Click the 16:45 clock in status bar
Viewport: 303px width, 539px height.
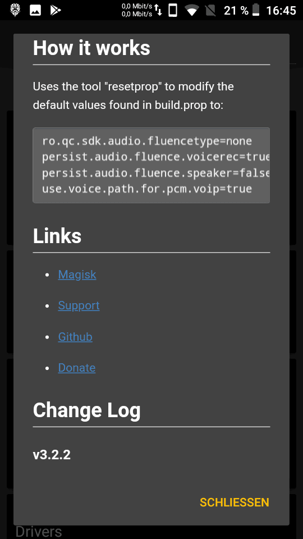(x=281, y=10)
